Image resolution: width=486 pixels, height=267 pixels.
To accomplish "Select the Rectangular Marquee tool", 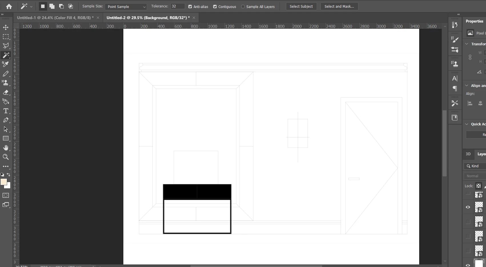I will point(6,37).
